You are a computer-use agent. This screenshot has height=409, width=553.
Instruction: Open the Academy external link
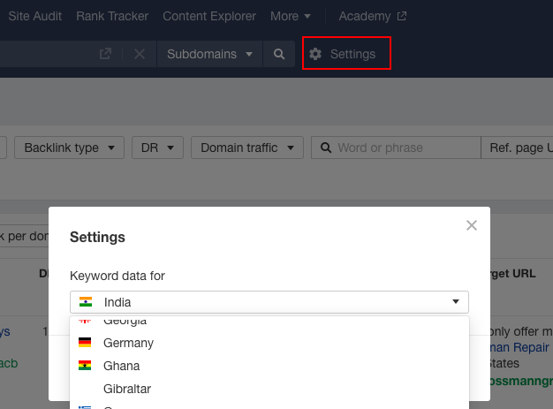[x=373, y=16]
